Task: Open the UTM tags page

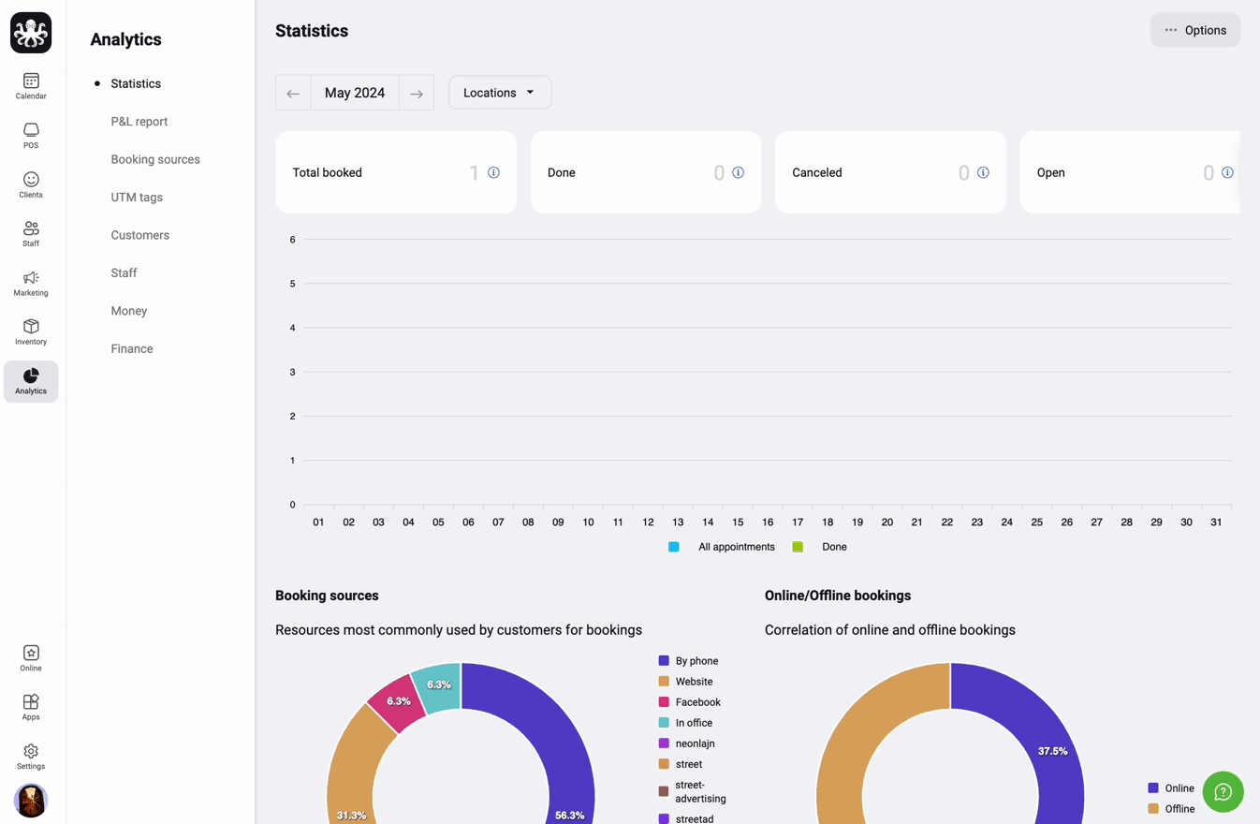Action: [x=137, y=198]
